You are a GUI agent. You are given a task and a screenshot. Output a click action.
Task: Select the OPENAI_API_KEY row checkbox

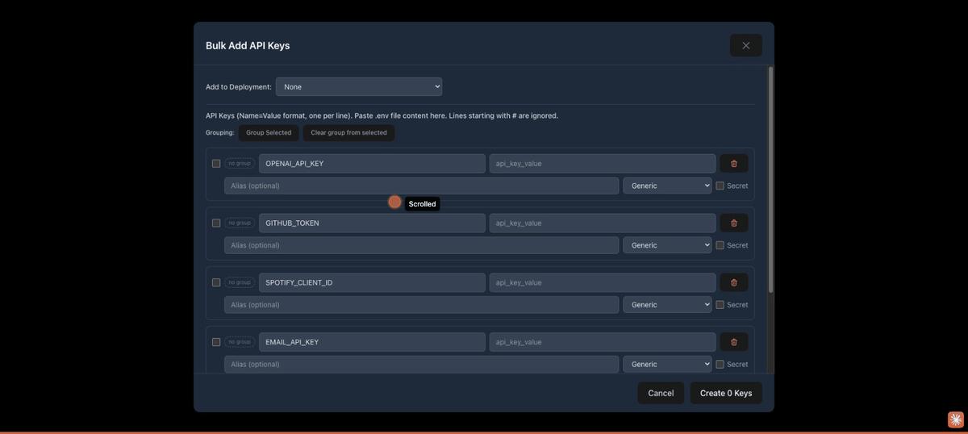[x=216, y=164]
